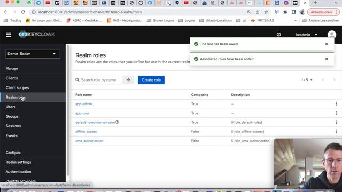
Task: Click the Aktualisieren browser update button
Action: [323, 12]
